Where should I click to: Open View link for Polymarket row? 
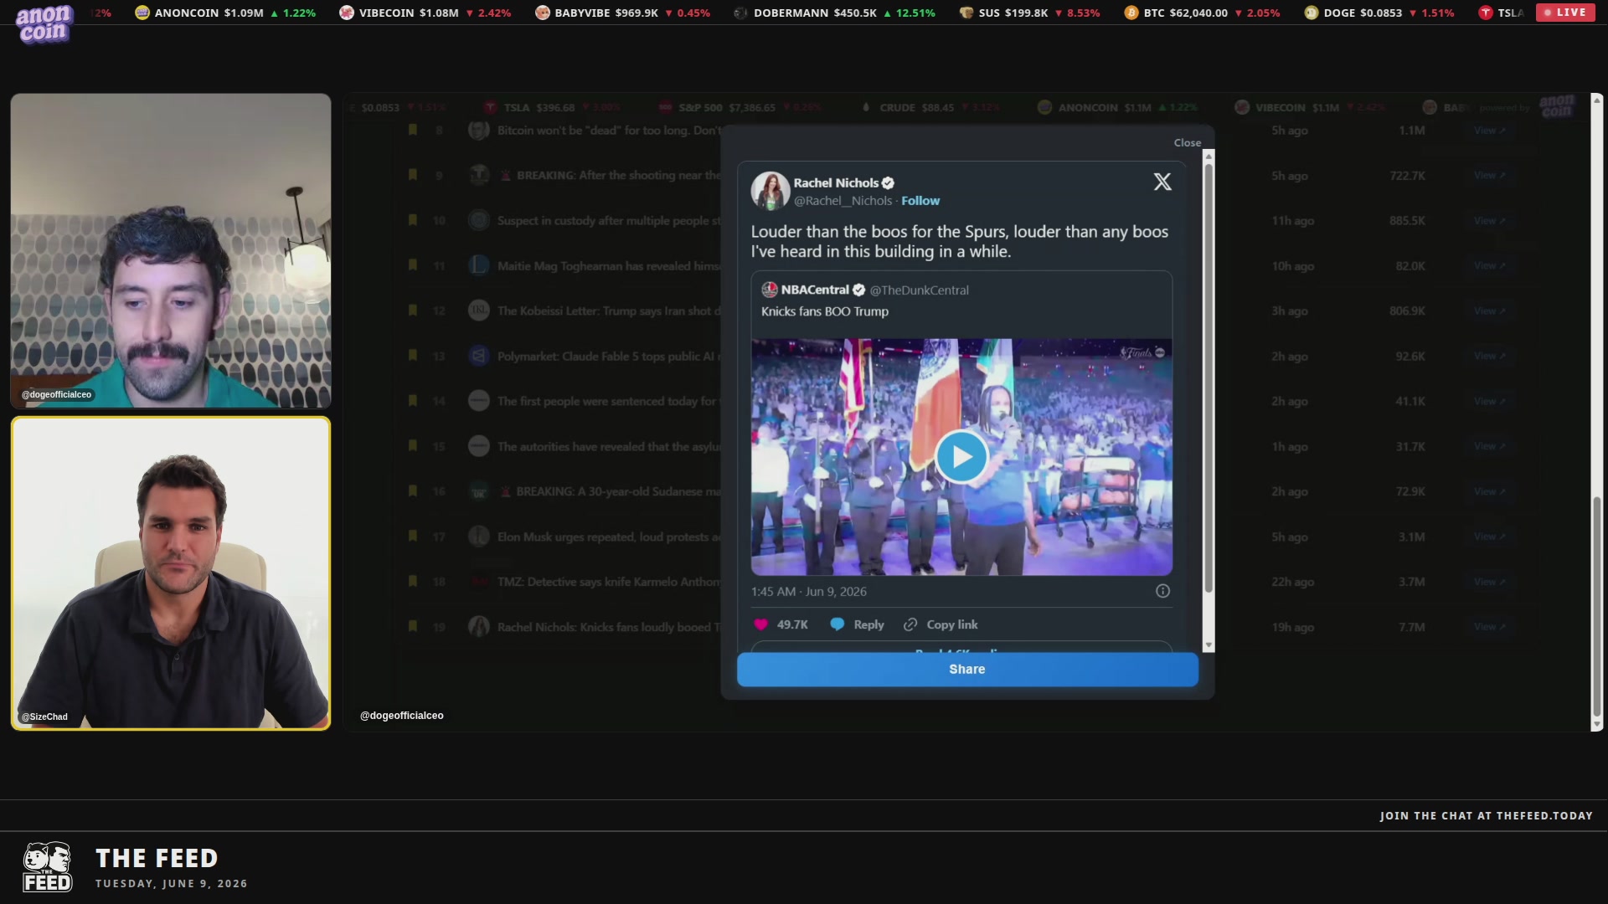coord(1490,356)
